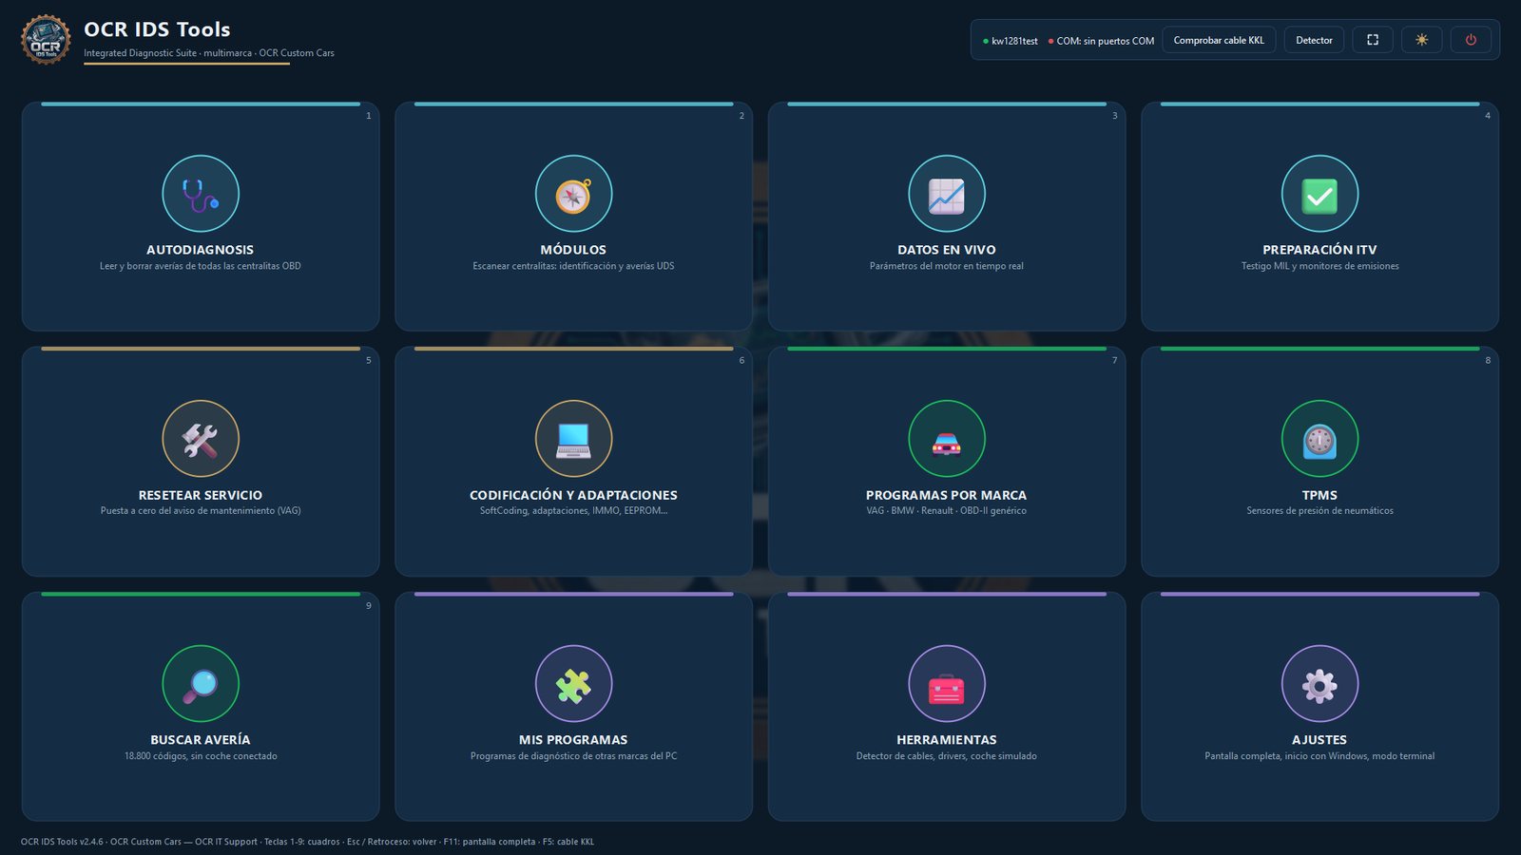Select the MÓDULOS card title
Viewport: 1521px width, 855px height.
point(573,250)
